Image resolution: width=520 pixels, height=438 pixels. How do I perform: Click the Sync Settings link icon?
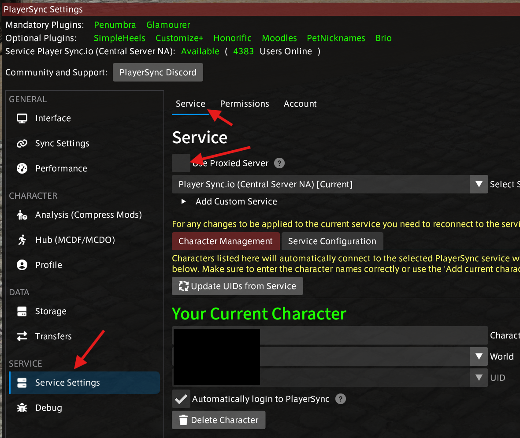(22, 144)
